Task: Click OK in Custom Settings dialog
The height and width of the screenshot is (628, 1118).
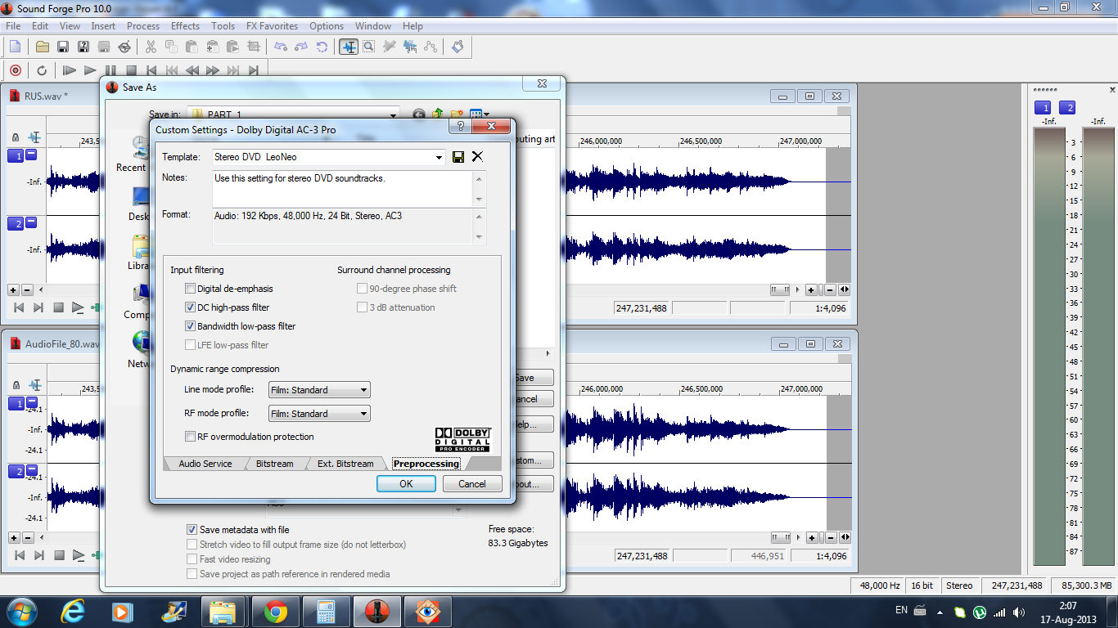Action: (x=406, y=483)
